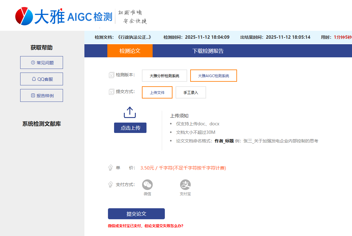Select the WeChat (微信) payment icon
The width and height of the screenshot is (352, 236).
pyautogui.click(x=147, y=184)
